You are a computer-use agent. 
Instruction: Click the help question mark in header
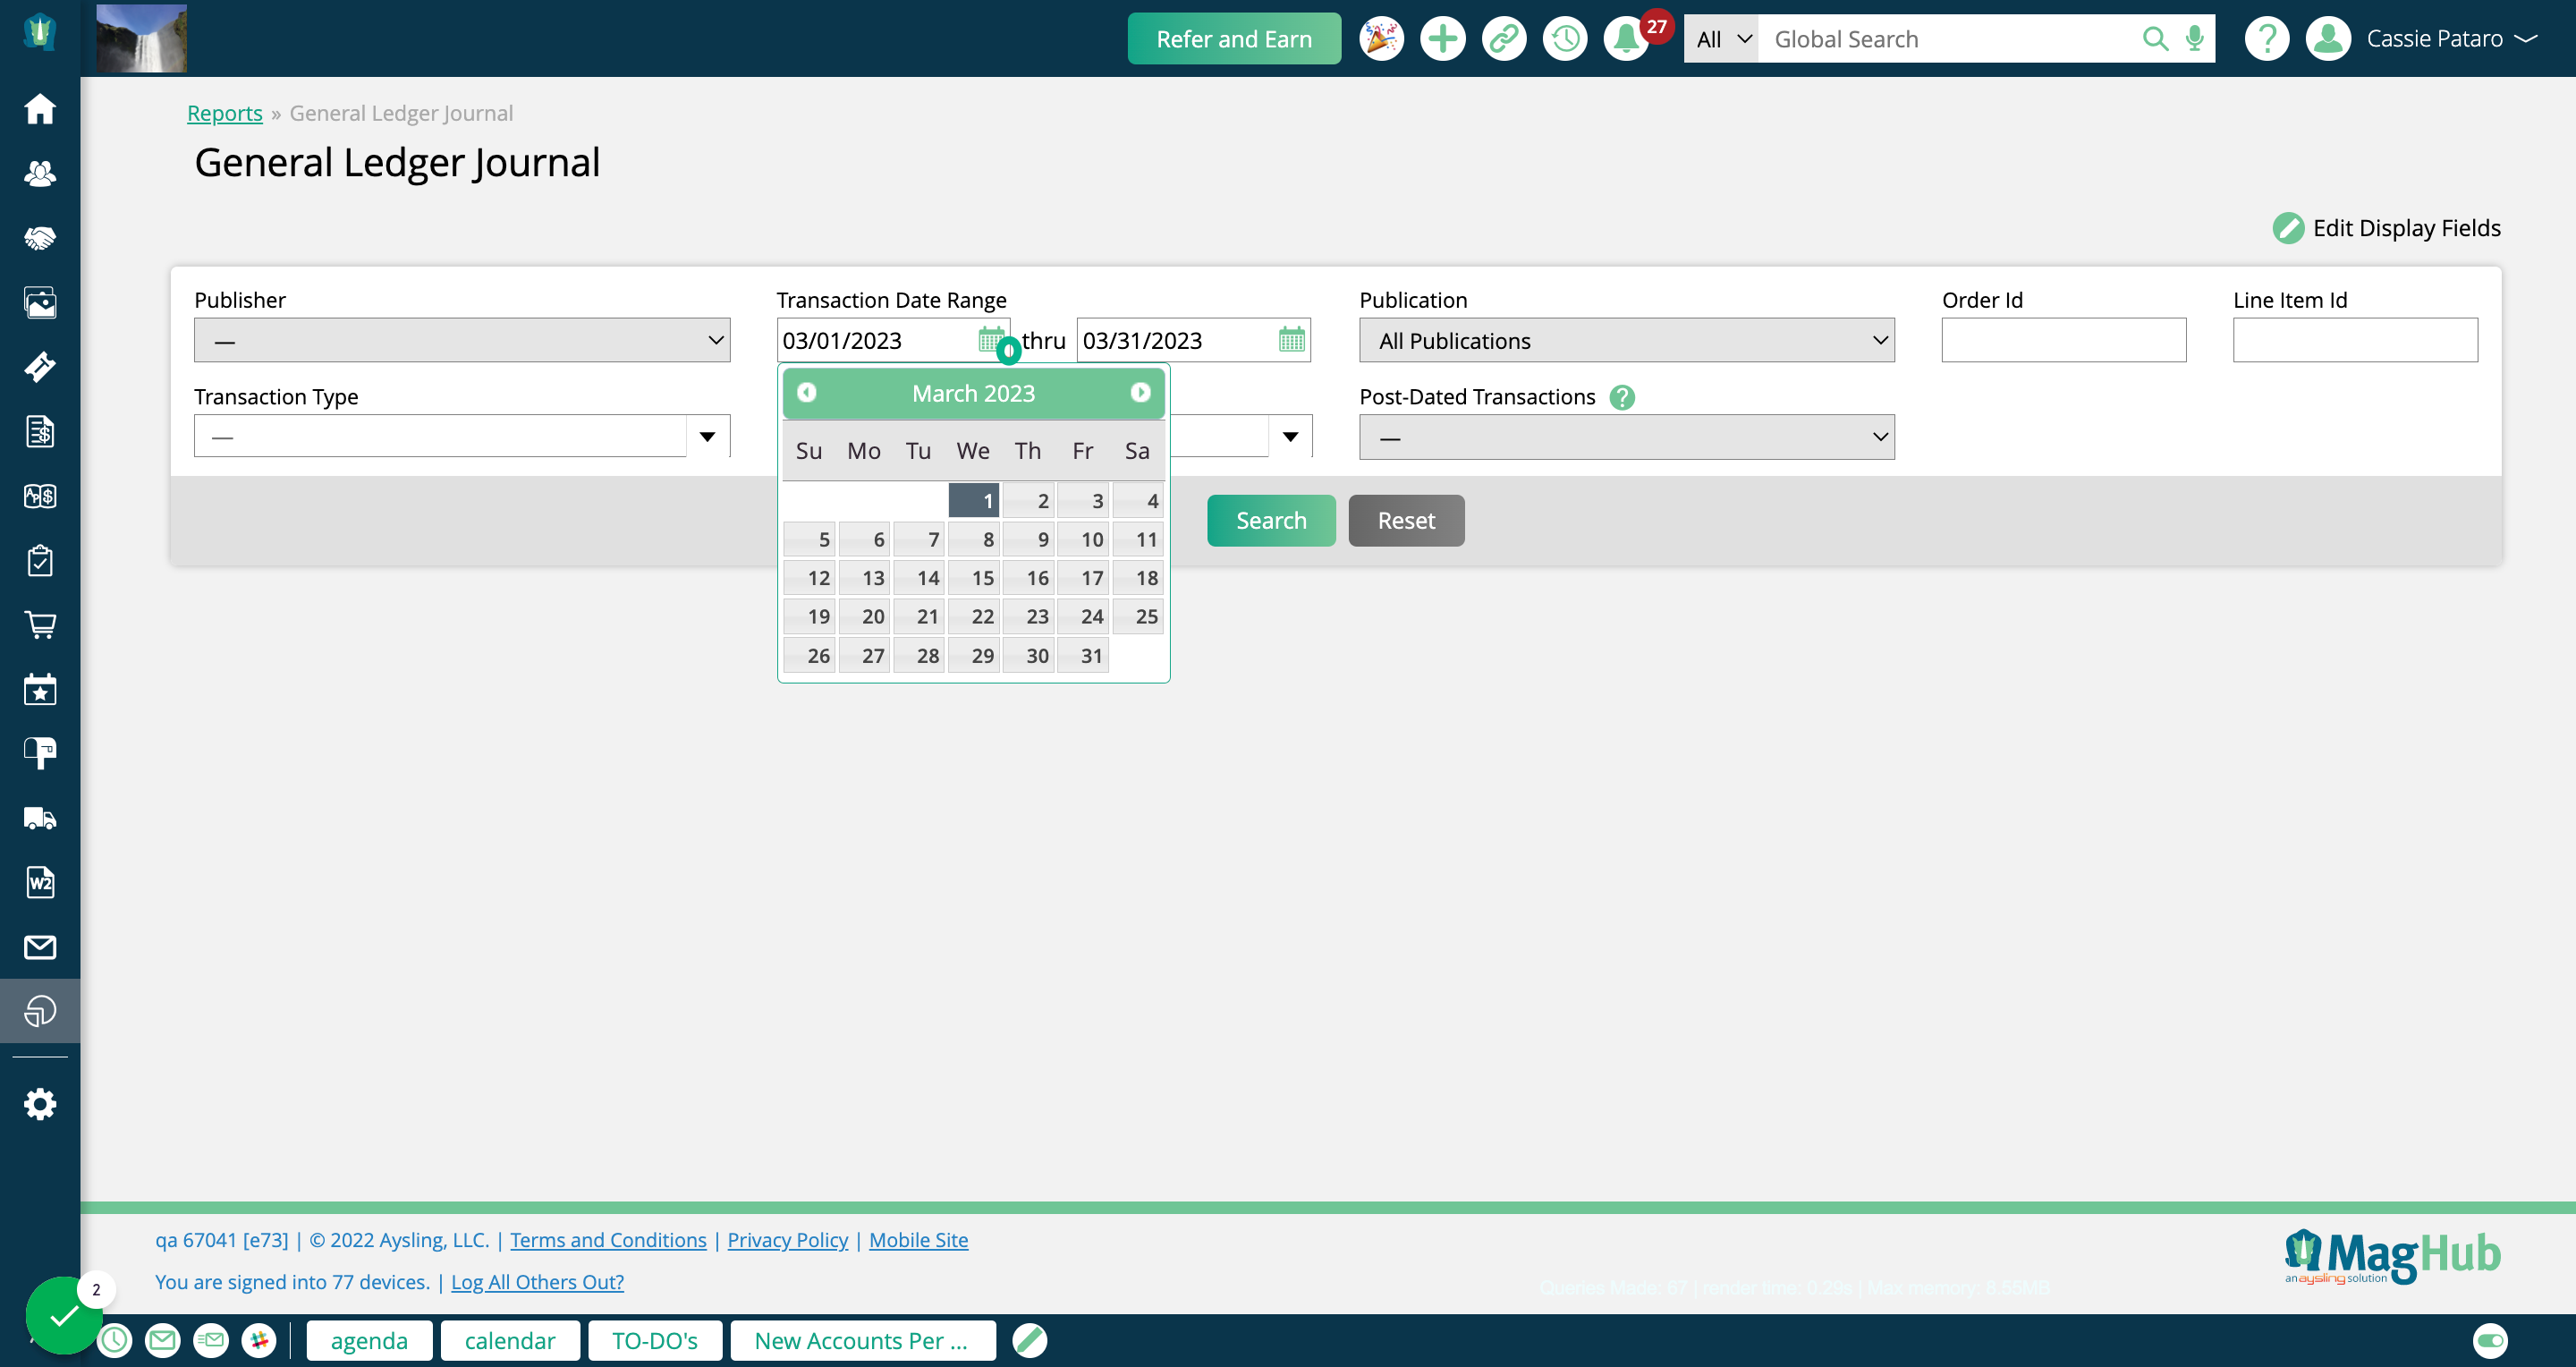pyautogui.click(x=2266, y=39)
